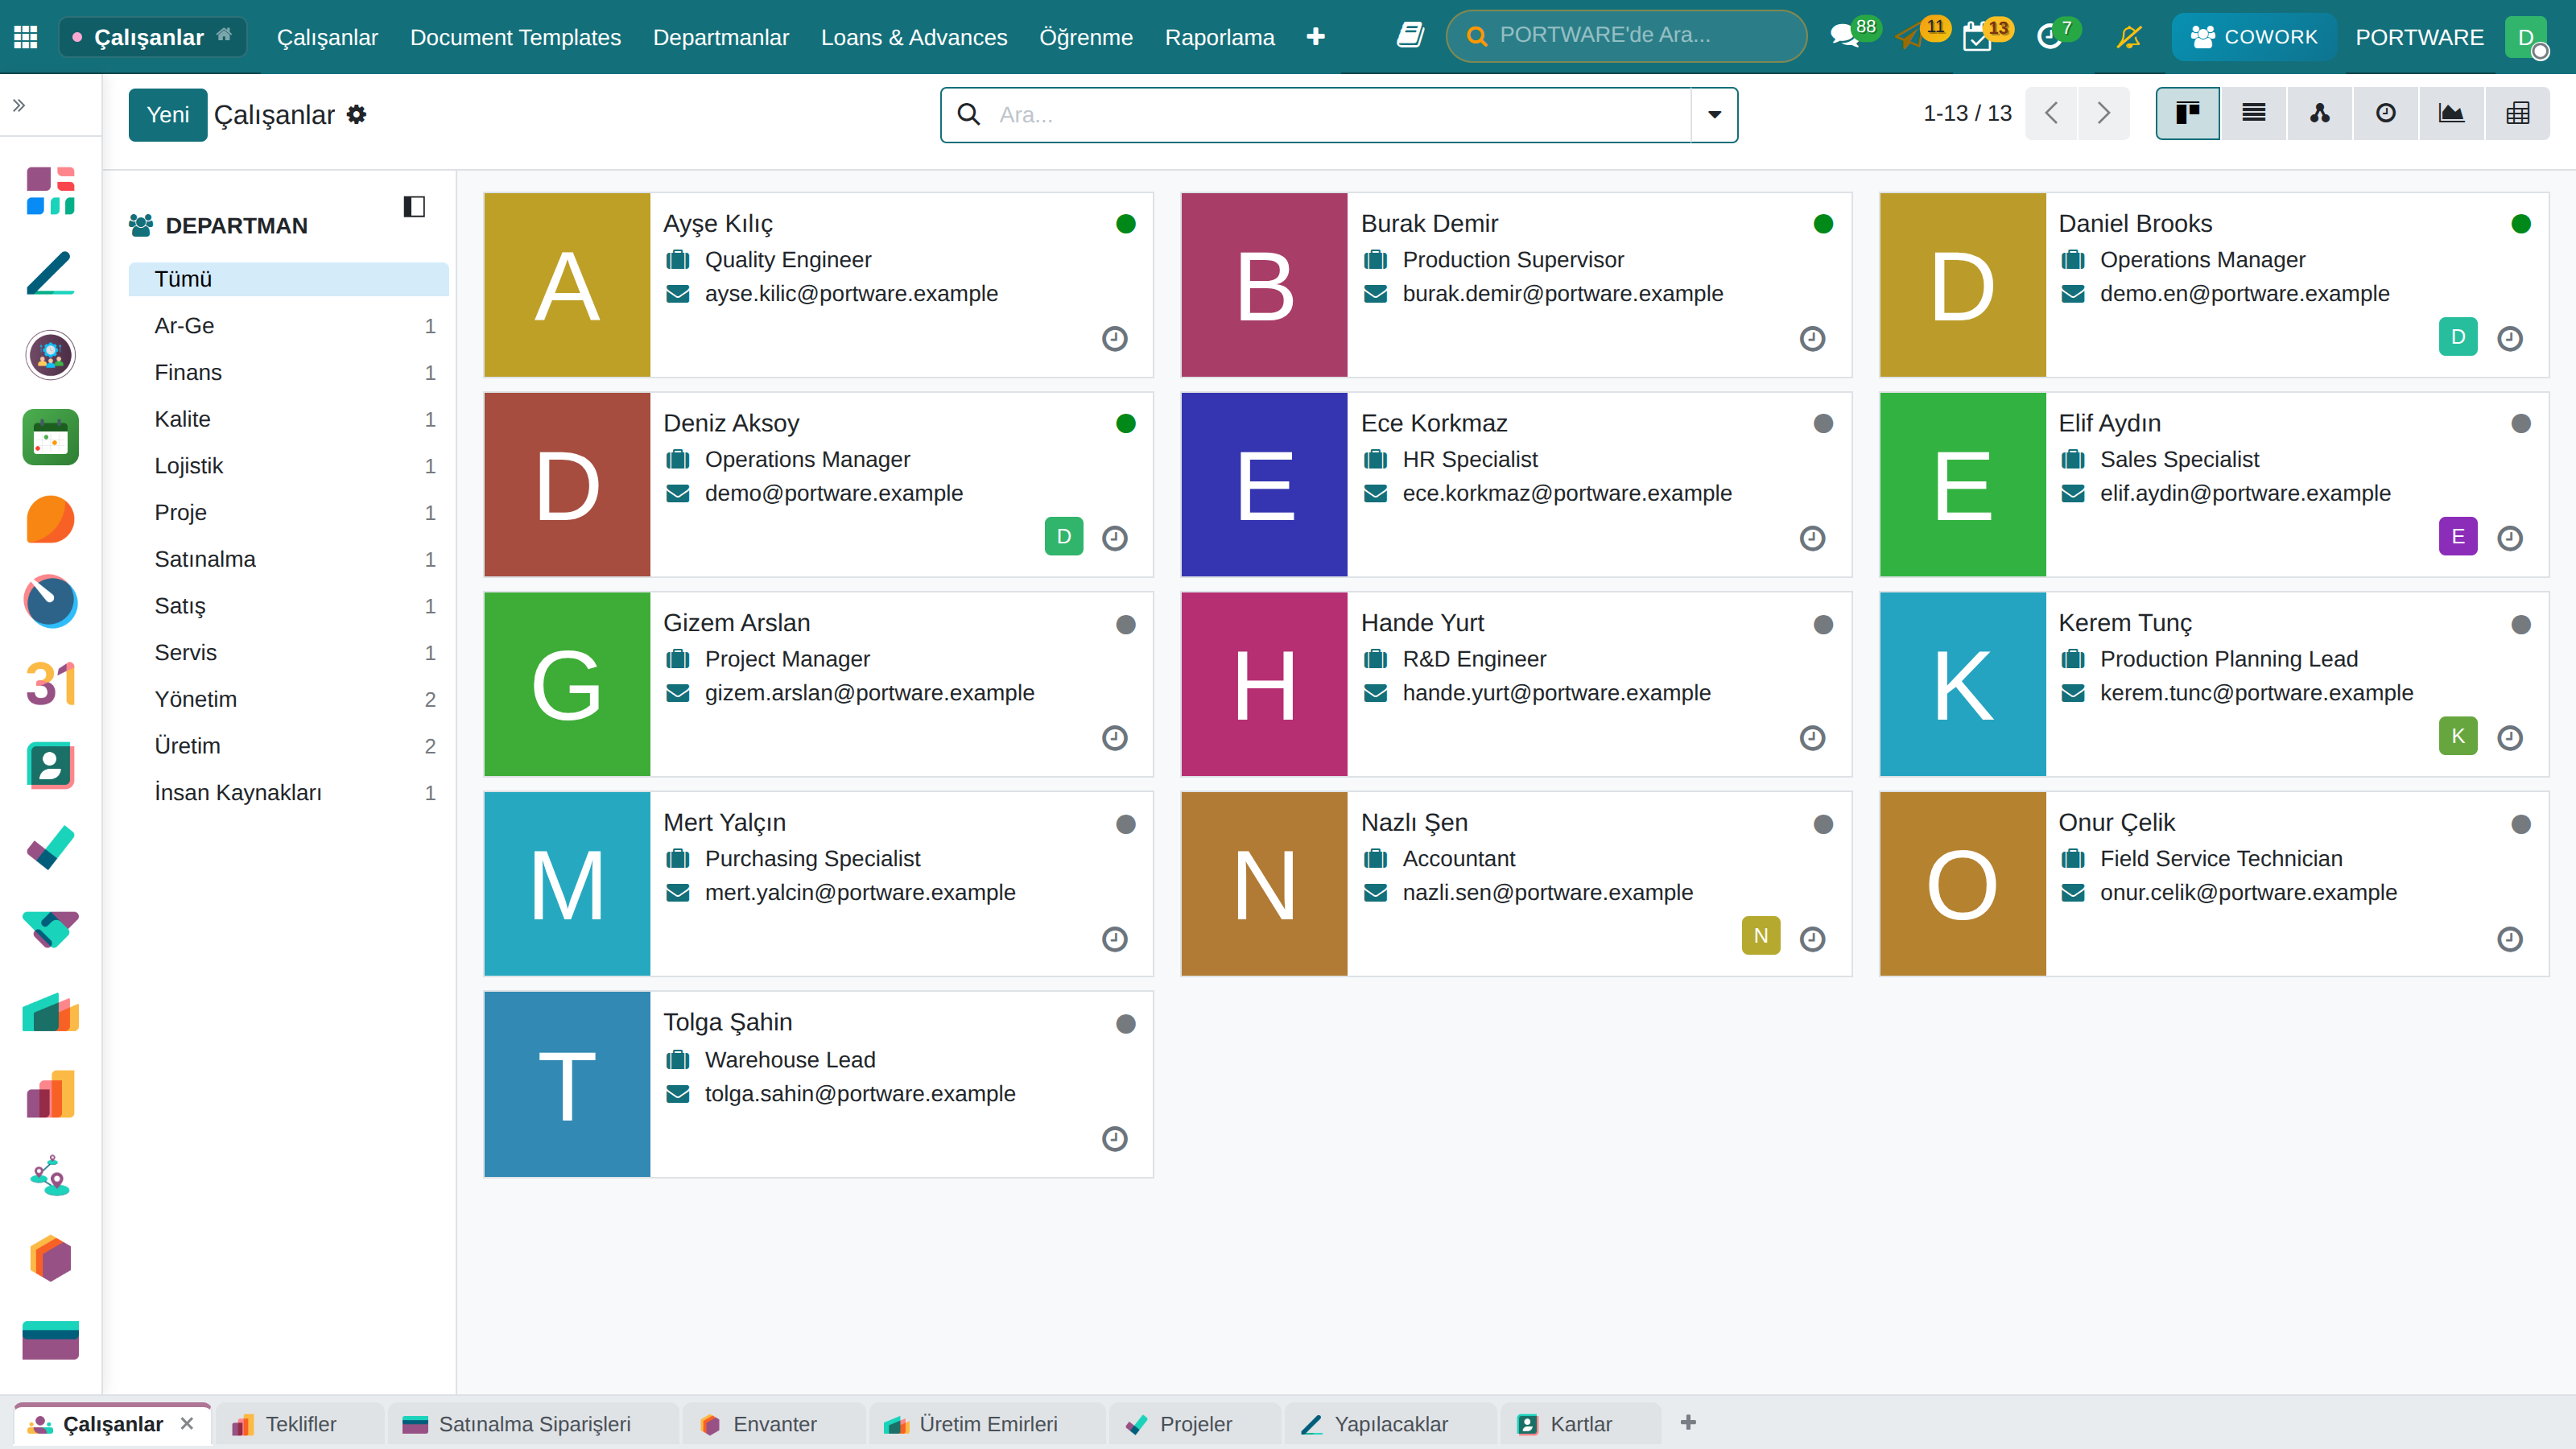The height and width of the screenshot is (1449, 2576).
Task: Switch to hierarchy org chart view
Action: click(x=2320, y=114)
